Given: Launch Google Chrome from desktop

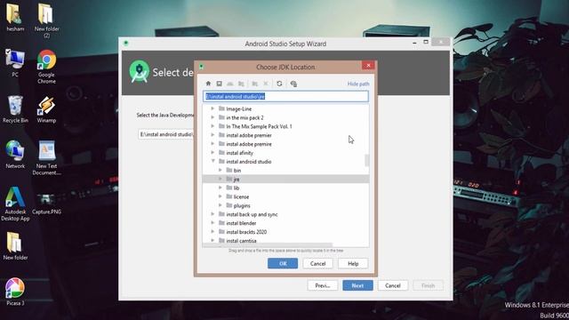Looking at the screenshot, I should pyautogui.click(x=46, y=67).
